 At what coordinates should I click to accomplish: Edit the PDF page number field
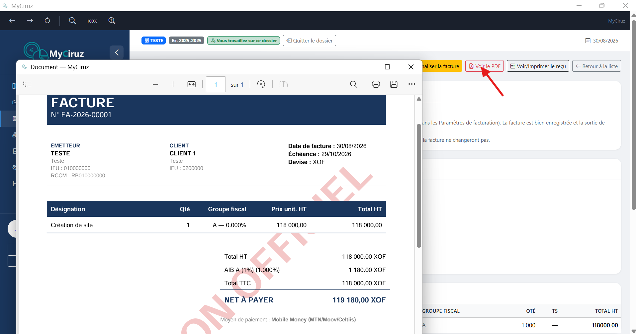(216, 84)
